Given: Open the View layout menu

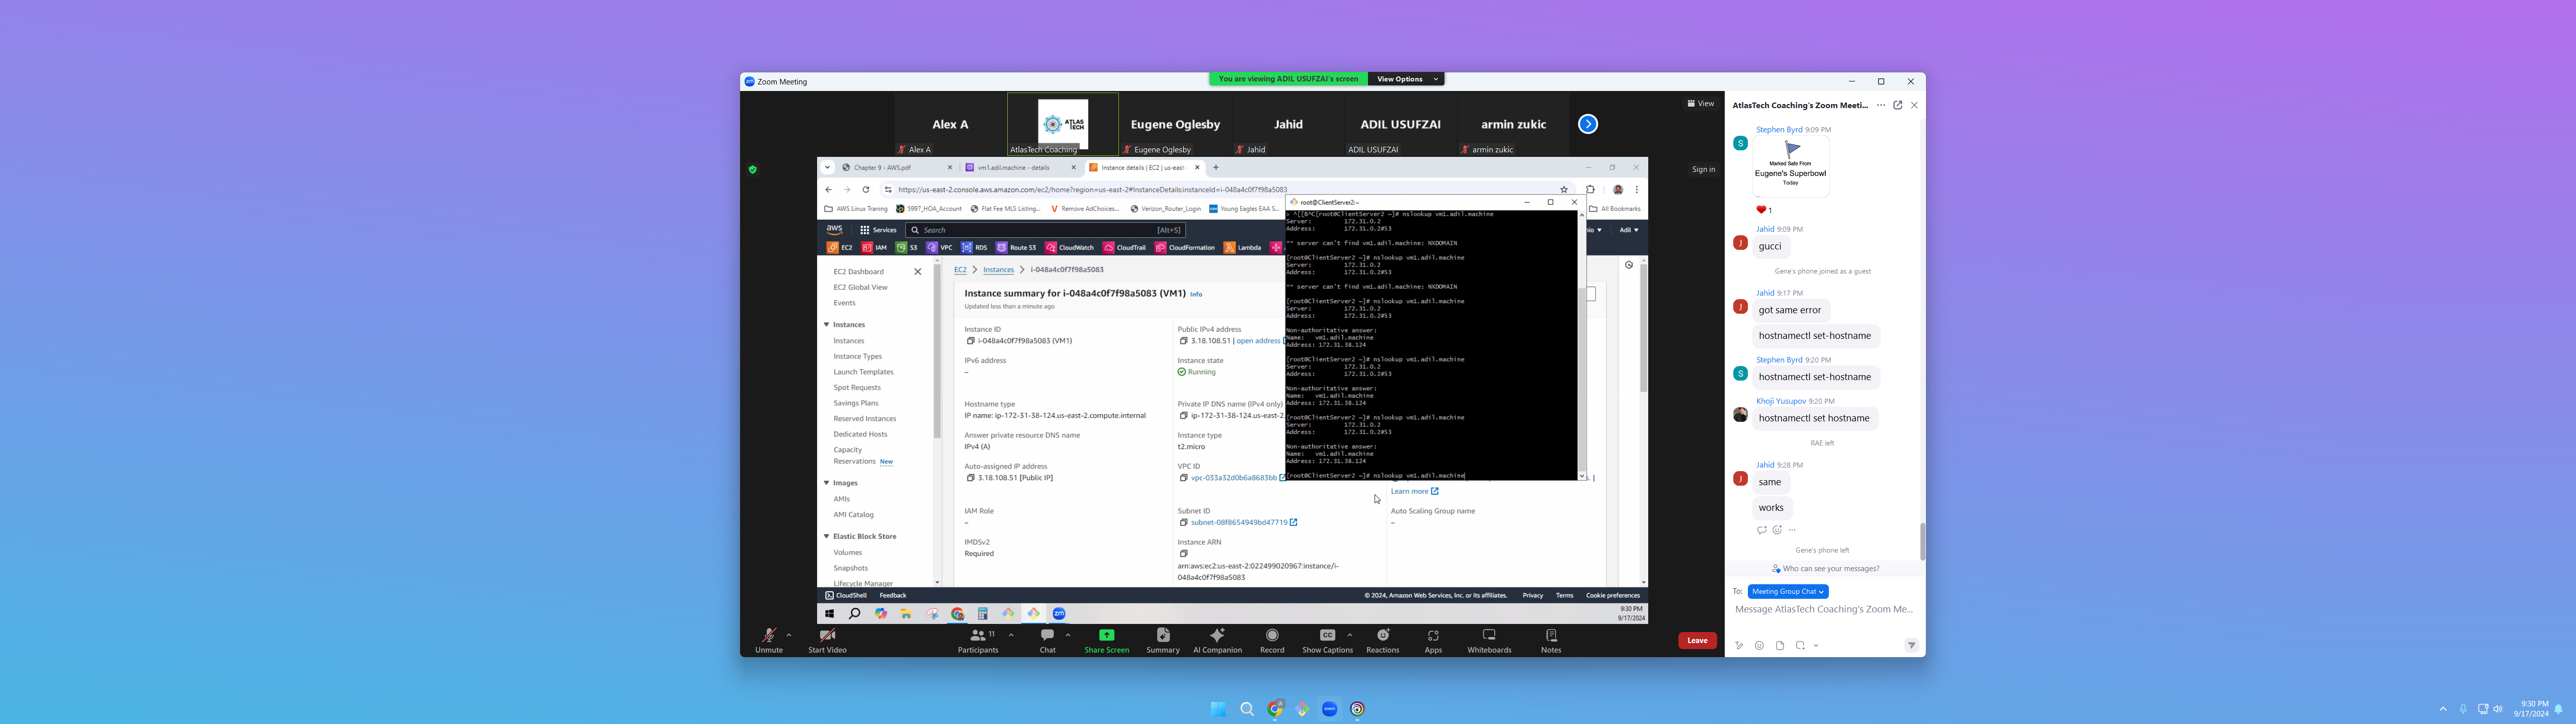Looking at the screenshot, I should [1700, 104].
